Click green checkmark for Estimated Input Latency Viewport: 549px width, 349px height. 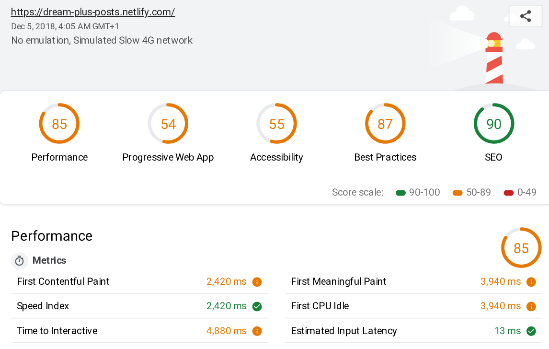tap(531, 331)
